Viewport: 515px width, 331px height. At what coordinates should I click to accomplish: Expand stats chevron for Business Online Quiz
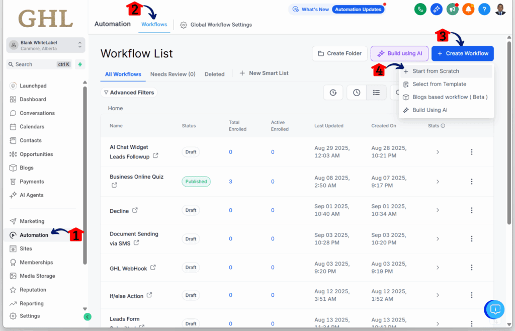(438, 182)
